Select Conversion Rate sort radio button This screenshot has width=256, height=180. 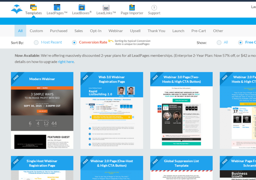(x=74, y=42)
